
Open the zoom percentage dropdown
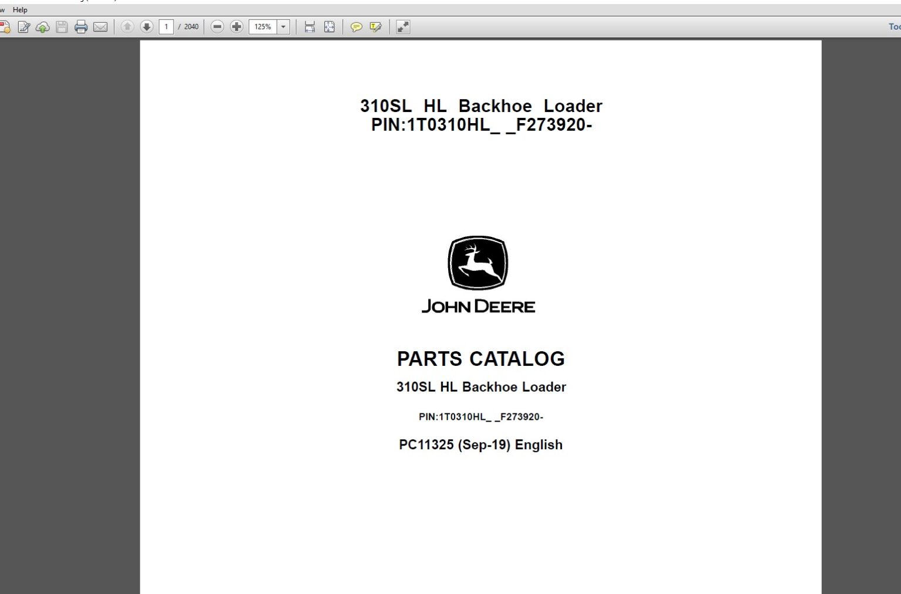coord(283,26)
